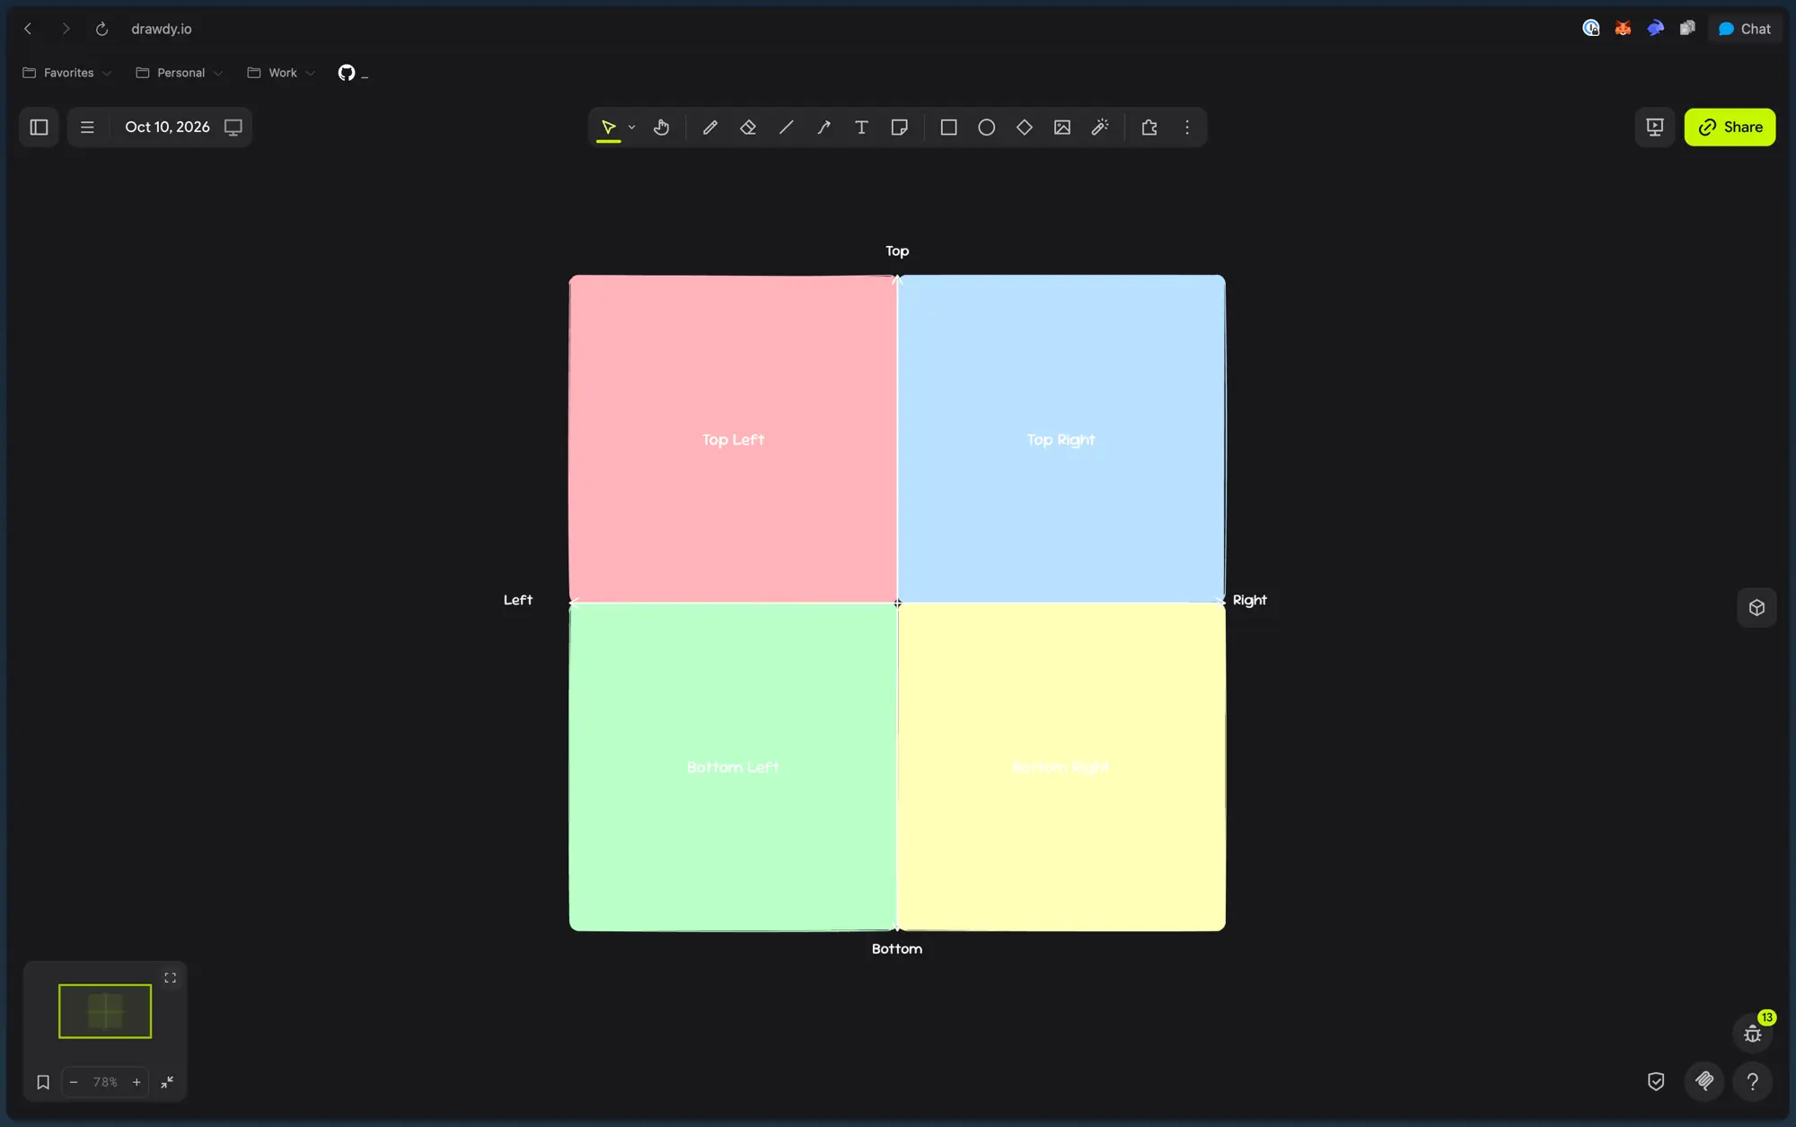The image size is (1796, 1127).
Task: Click the bookmark icon near zoom
Action: [x=43, y=1082]
